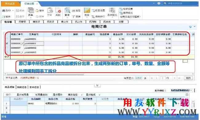
Task: Click the 查询 magnifier icon
Action: coord(67,10)
